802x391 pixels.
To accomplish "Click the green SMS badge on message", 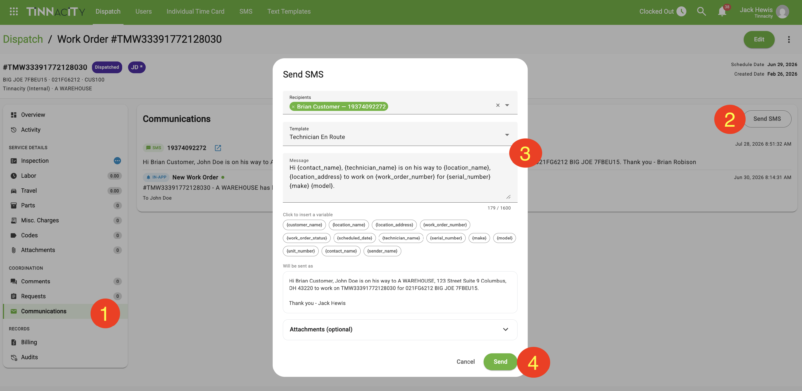I will [x=153, y=148].
